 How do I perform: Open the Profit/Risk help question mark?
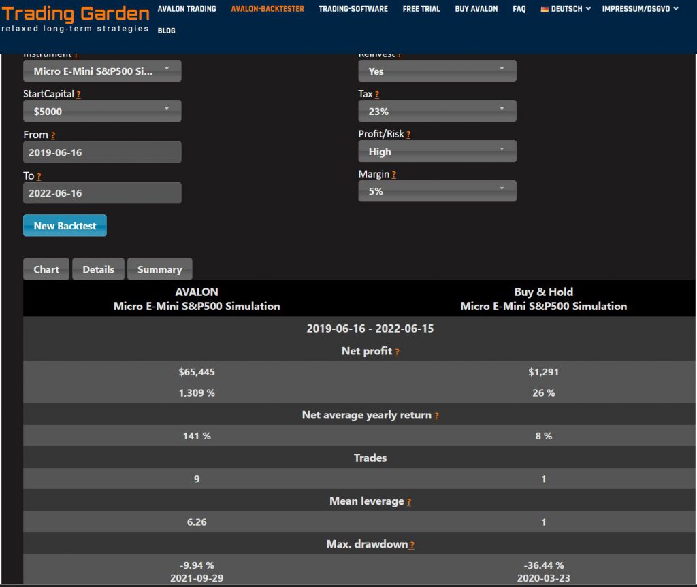(x=408, y=134)
